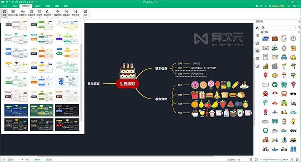Image resolution: width=301 pixels, height=162 pixels.
Task: Expand the 主题颜色 dropdown arrow
Action: [x=31, y=17]
